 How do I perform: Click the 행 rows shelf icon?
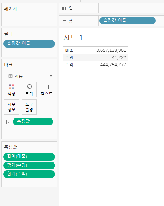[x=64, y=21]
